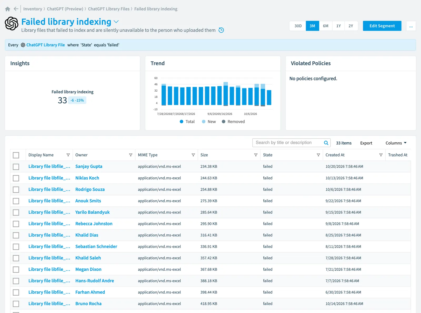
Task: Check the Sebastian Schneider row checkbox
Action: (x=16, y=247)
